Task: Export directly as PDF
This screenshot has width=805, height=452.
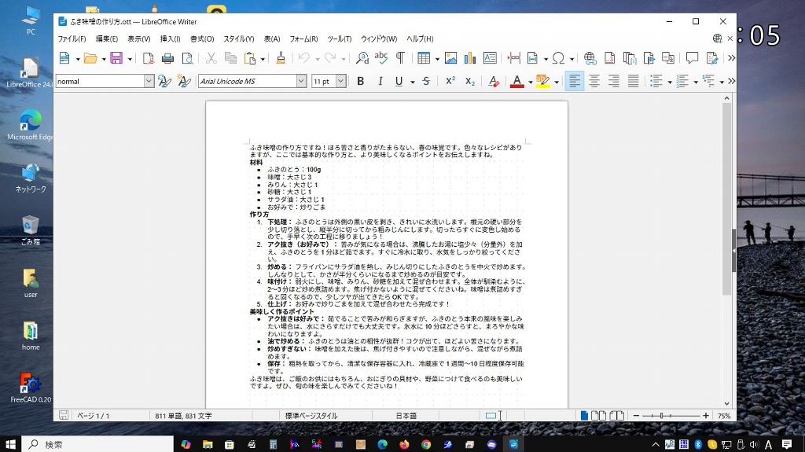Action: pyautogui.click(x=149, y=58)
